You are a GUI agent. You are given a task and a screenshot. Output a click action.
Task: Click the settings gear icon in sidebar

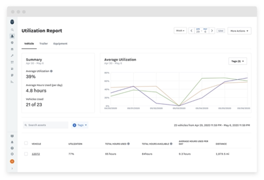[x=12, y=154]
